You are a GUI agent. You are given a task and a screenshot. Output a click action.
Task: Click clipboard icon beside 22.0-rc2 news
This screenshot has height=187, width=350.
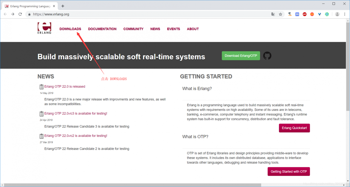(42, 136)
